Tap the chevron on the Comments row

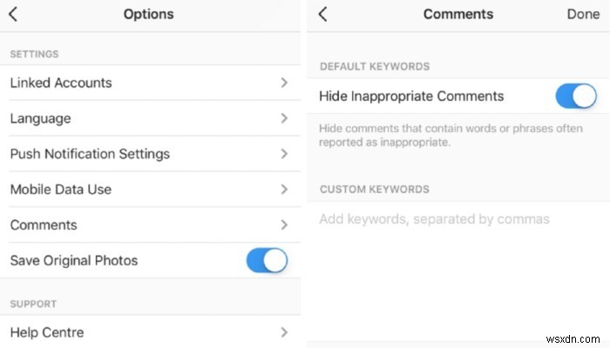point(284,225)
